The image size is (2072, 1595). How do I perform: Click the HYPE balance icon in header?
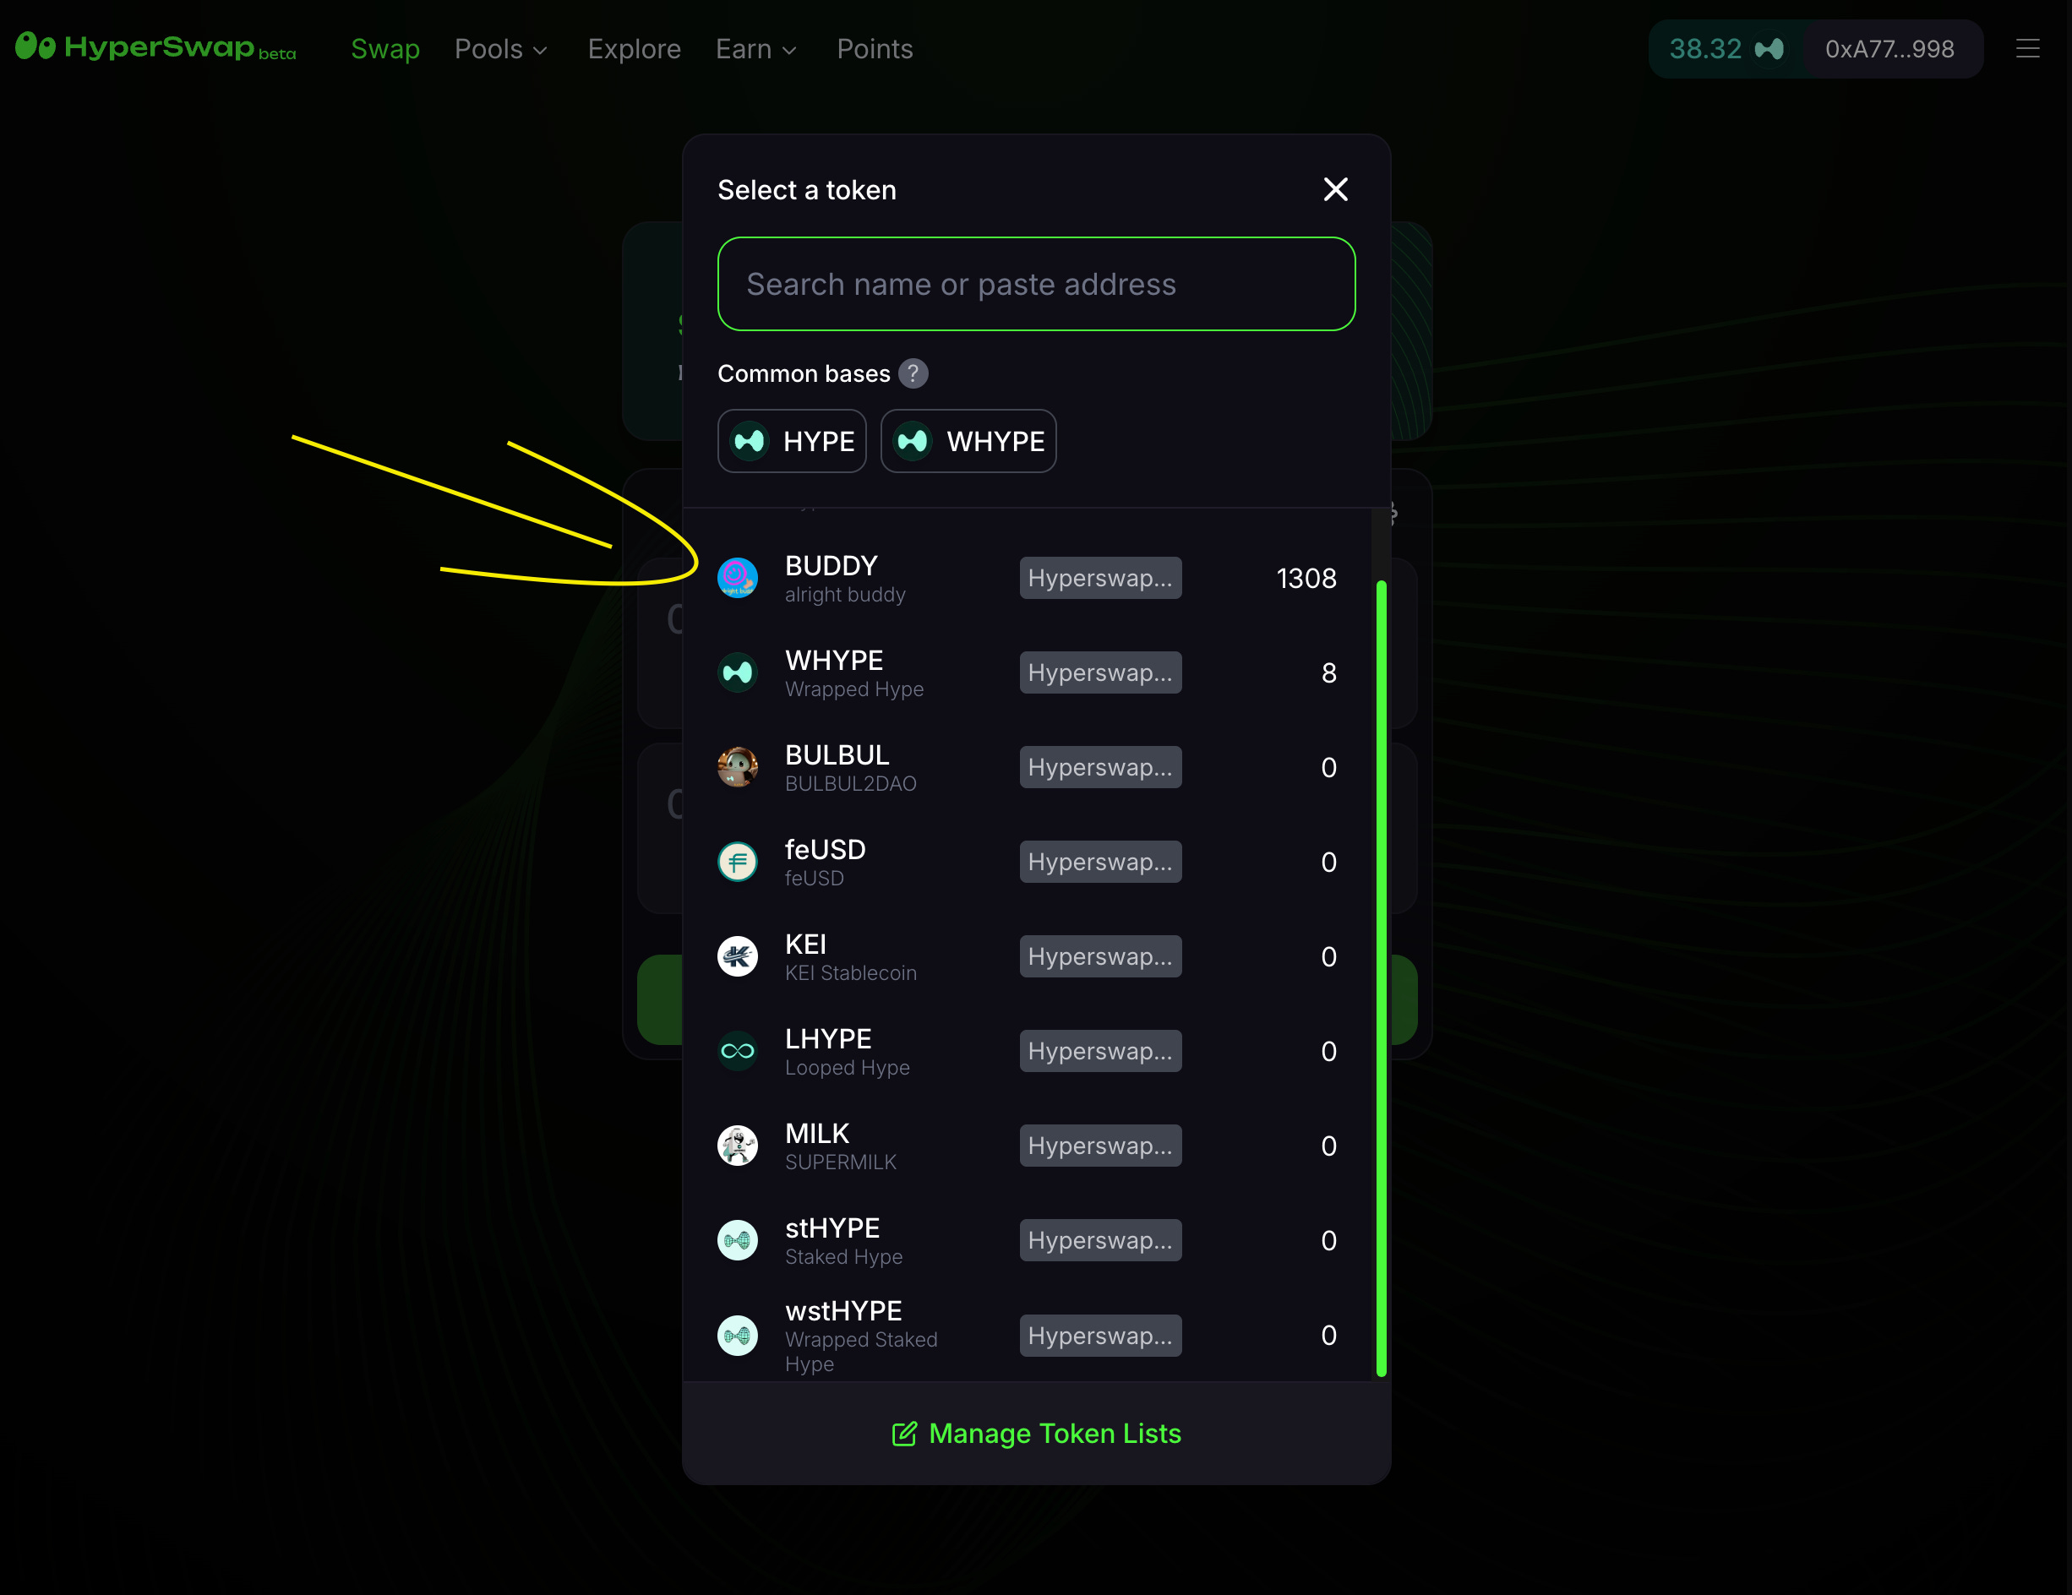[x=1769, y=49]
